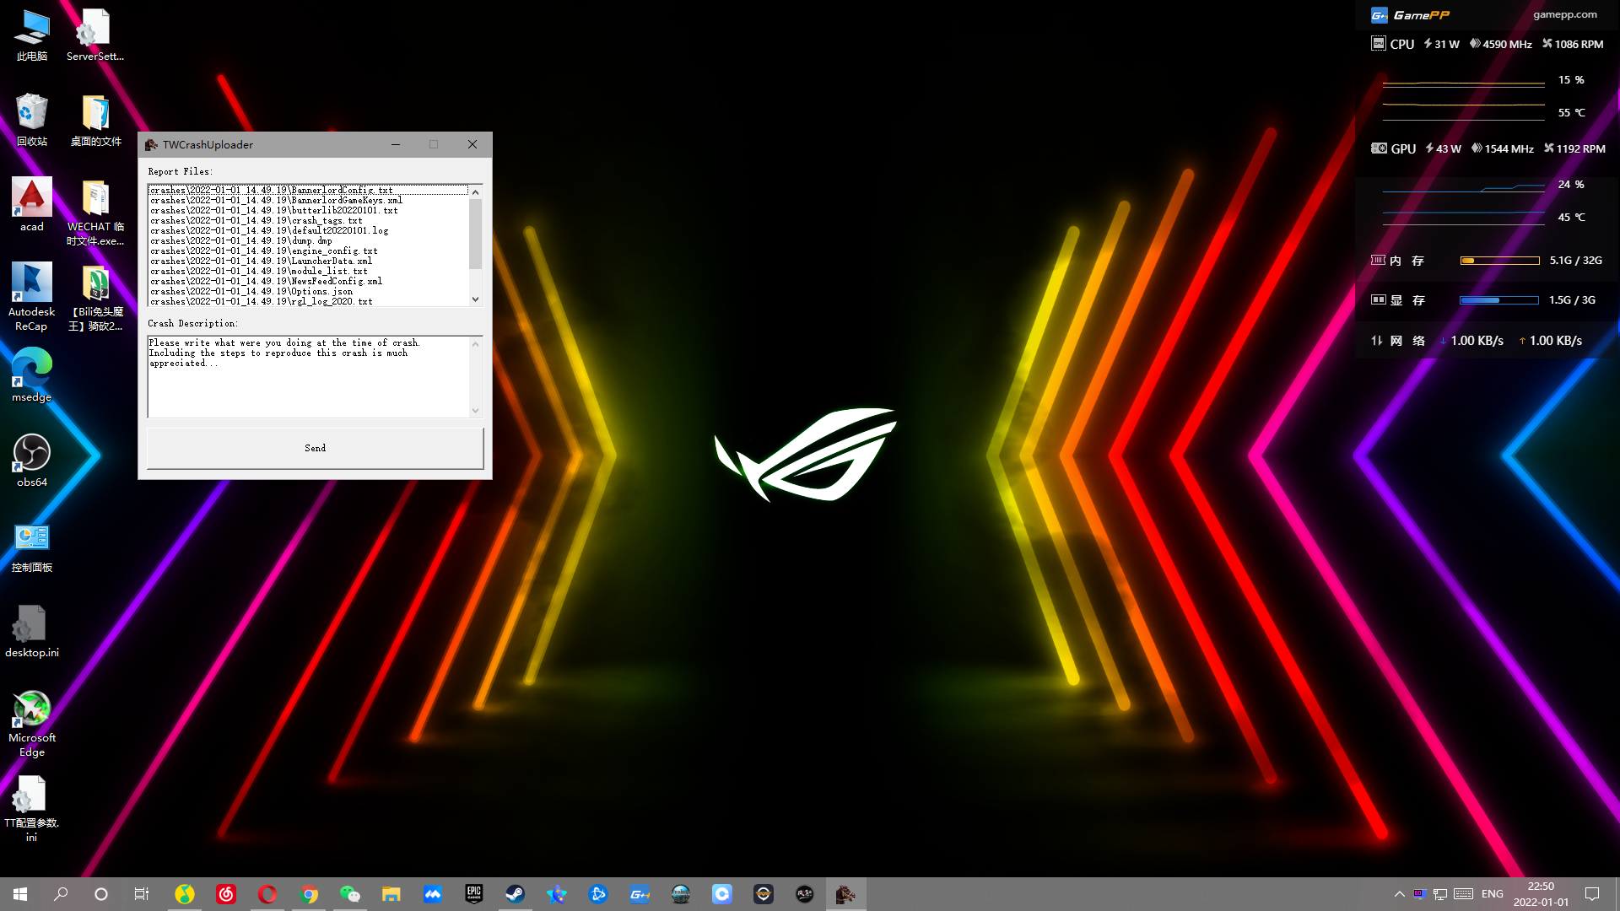The width and height of the screenshot is (1620, 911).
Task: Select the 桌面的文件 folder icon
Action: point(95,121)
